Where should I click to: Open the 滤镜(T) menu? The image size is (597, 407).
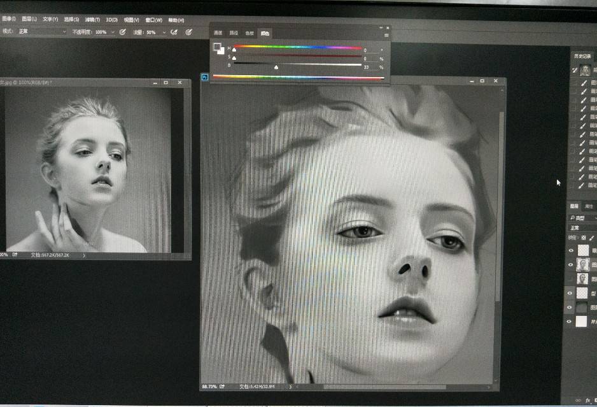[92, 20]
